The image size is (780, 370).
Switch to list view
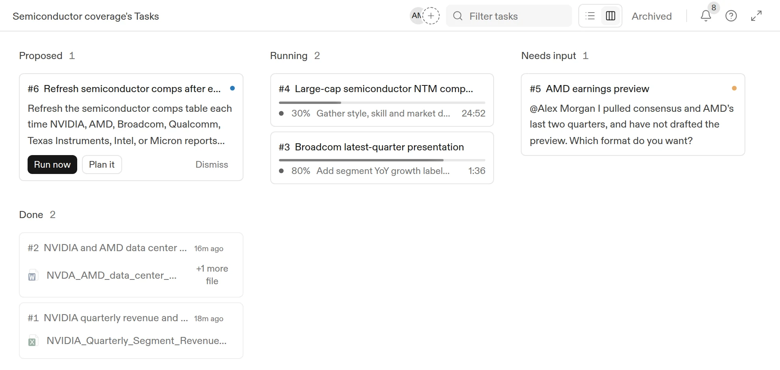pos(590,16)
